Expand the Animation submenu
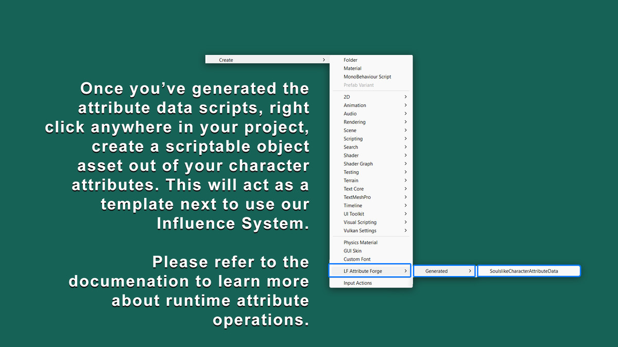The image size is (618, 347). (x=405, y=105)
